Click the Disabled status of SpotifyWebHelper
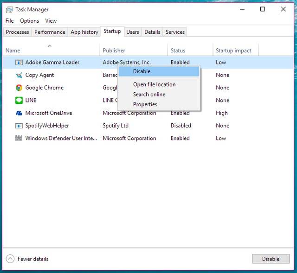This screenshot has height=273, width=297. click(181, 126)
